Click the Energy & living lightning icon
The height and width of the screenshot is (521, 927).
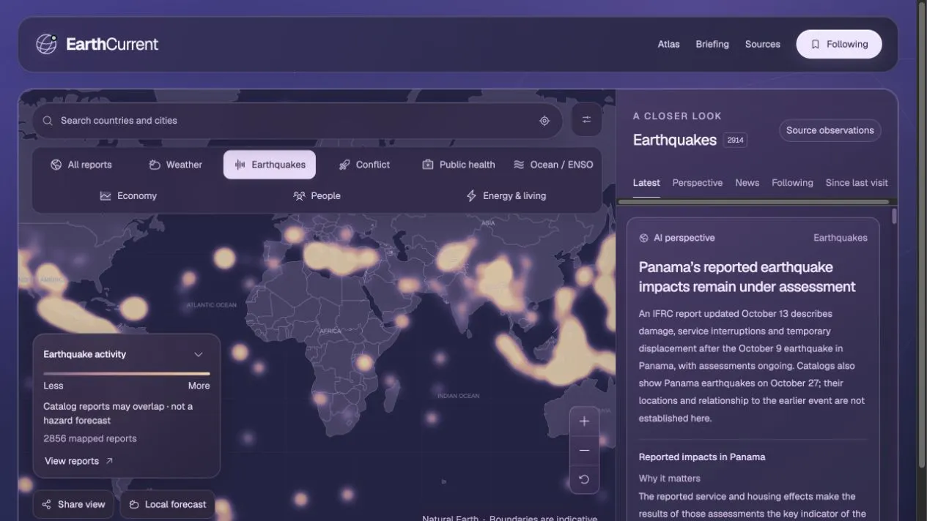[471, 195]
